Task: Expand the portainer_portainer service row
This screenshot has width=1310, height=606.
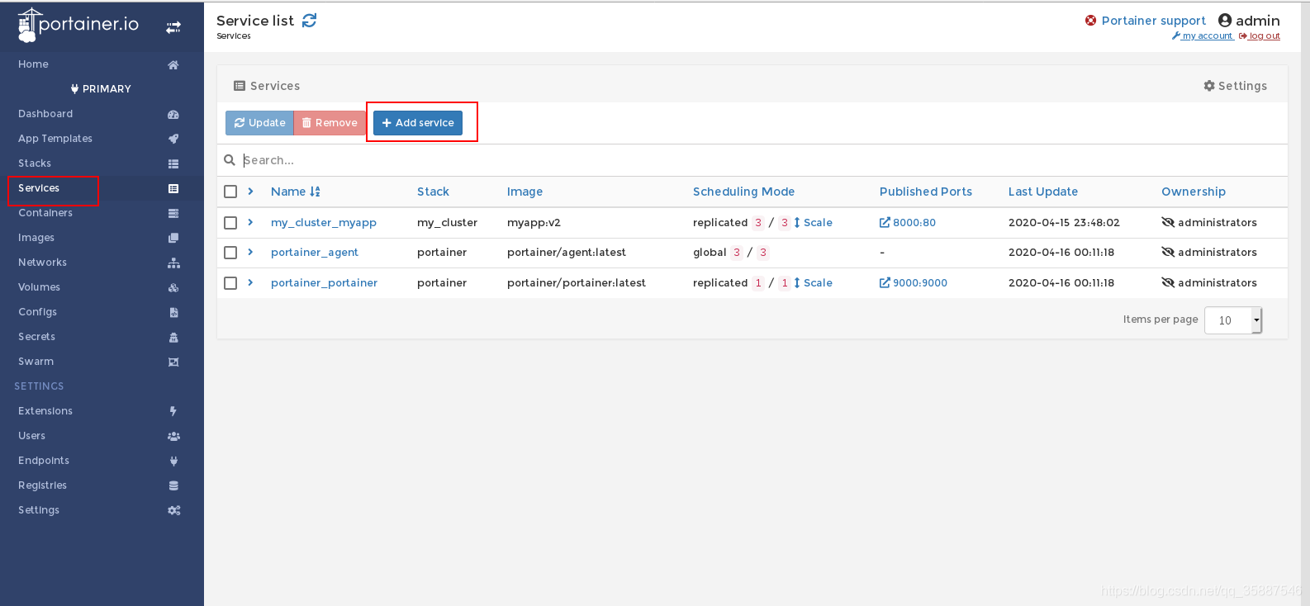Action: tap(250, 282)
